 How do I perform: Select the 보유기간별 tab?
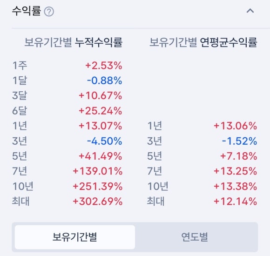75,237
